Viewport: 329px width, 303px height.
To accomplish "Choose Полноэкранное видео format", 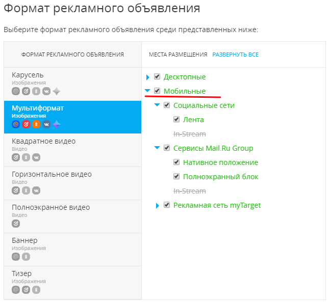I will point(72,216).
